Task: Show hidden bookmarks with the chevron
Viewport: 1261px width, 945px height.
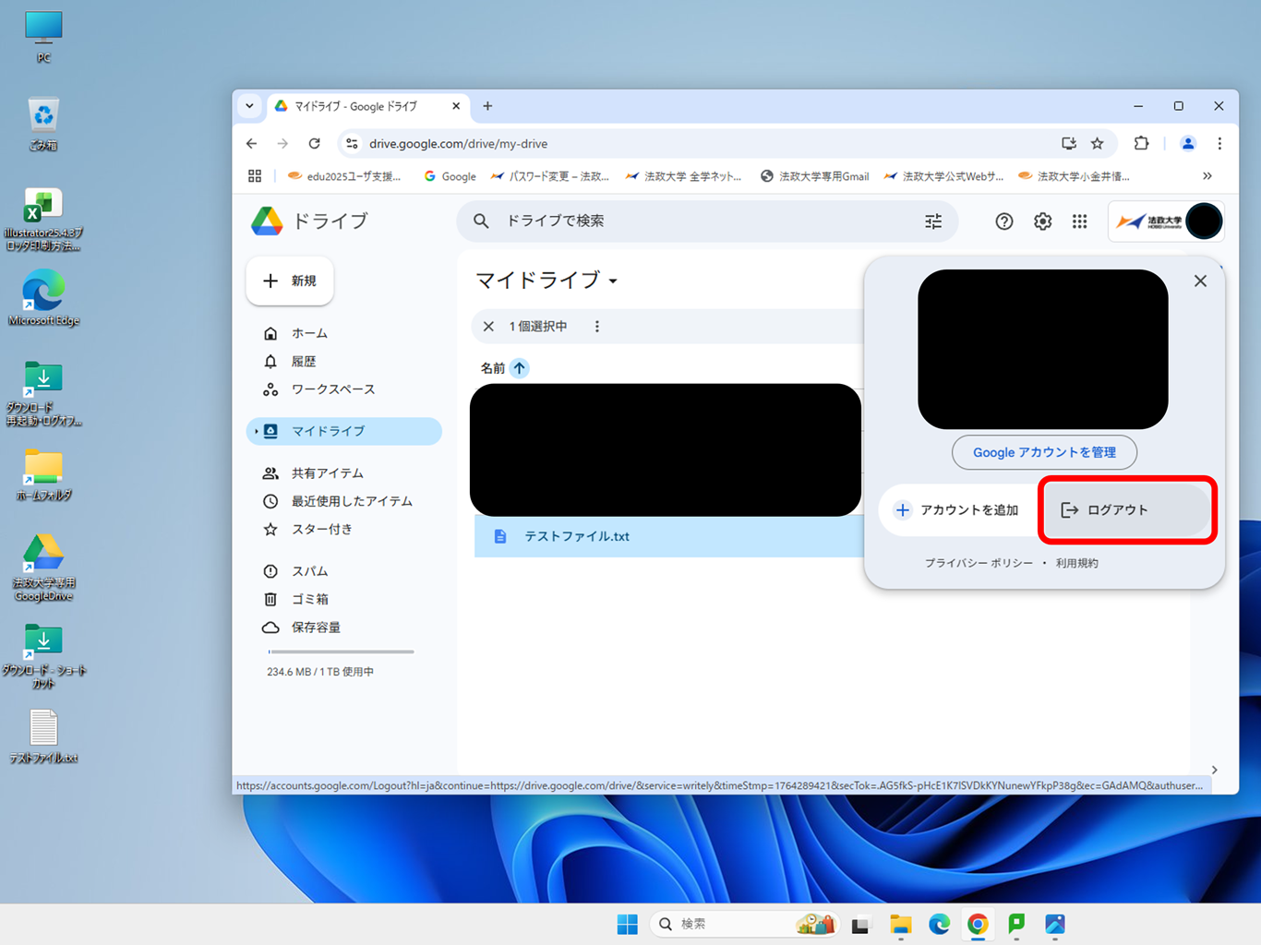Action: (x=1207, y=176)
